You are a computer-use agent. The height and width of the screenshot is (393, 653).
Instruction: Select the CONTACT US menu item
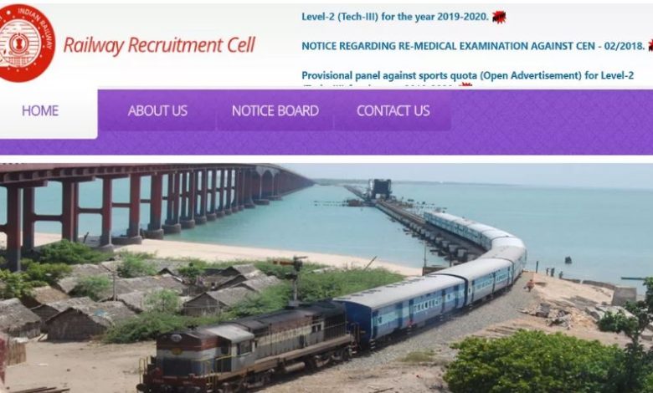tap(393, 111)
